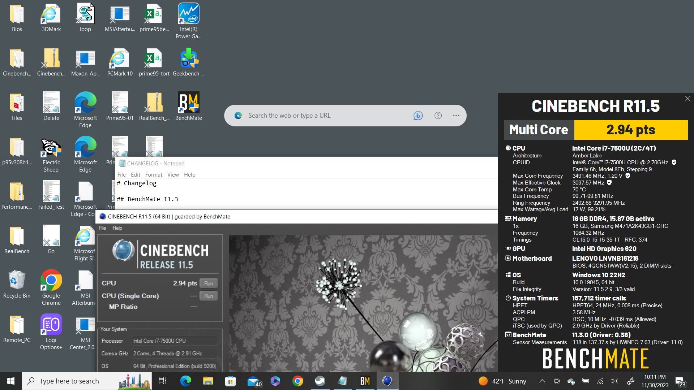Open the Delete file on desktop
Screen dimensions: 694x390
pyautogui.click(x=51, y=107)
